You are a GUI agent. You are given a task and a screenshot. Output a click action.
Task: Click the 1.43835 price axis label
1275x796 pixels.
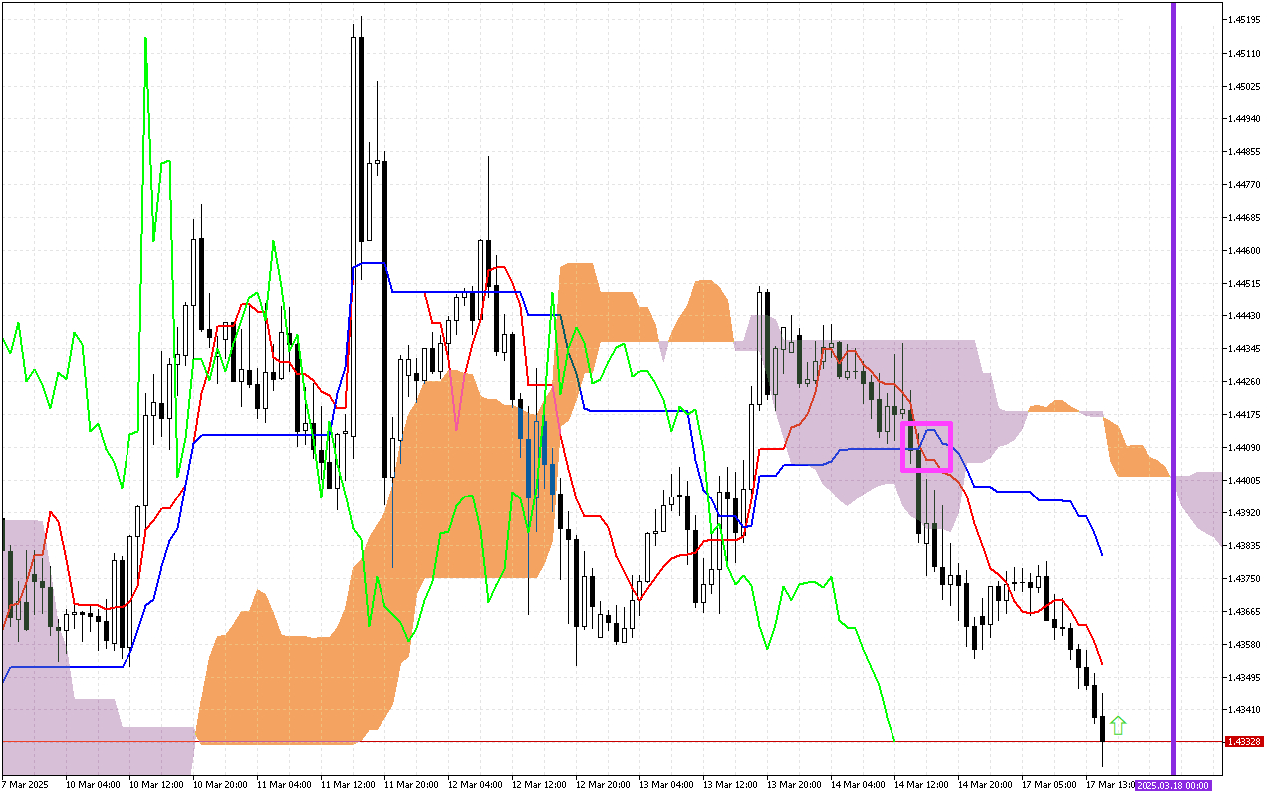pos(1244,545)
